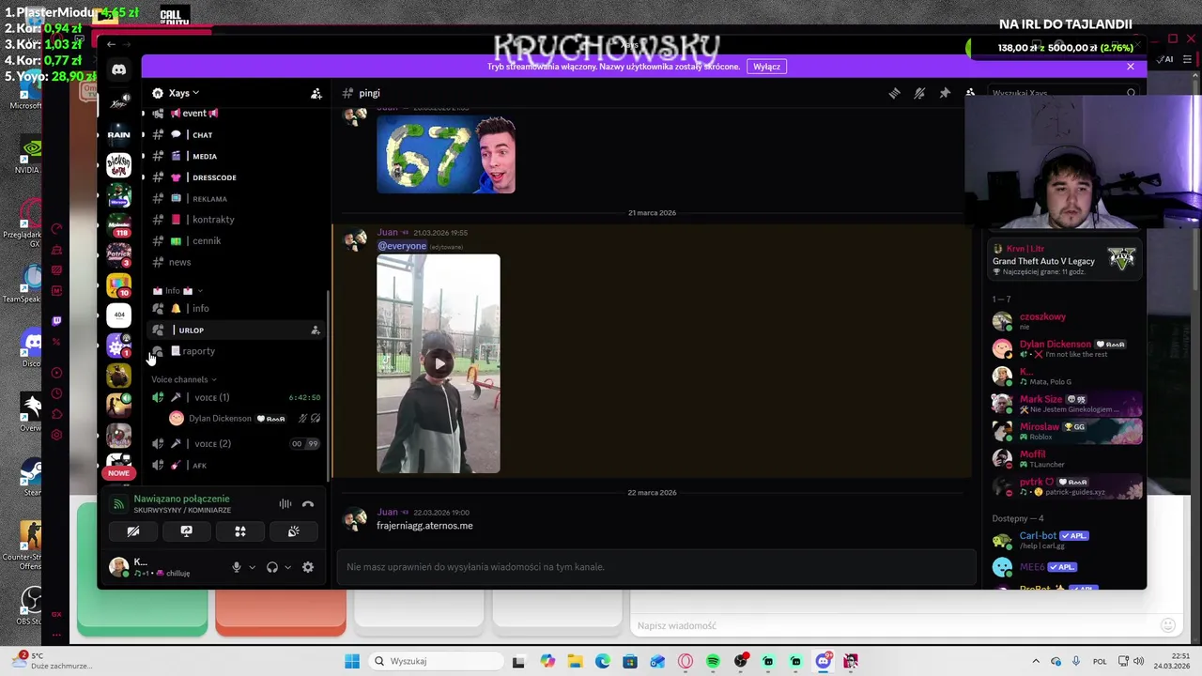The image size is (1202, 676).
Task: Open the threads icon in channel header
Action: tap(894, 93)
